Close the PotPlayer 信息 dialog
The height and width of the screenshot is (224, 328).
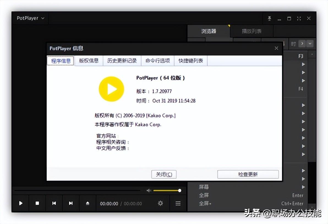coord(276,48)
